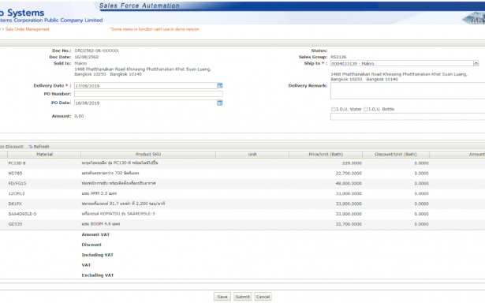Click into the Delivery Date field
The image size is (485, 303).
tap(146, 86)
